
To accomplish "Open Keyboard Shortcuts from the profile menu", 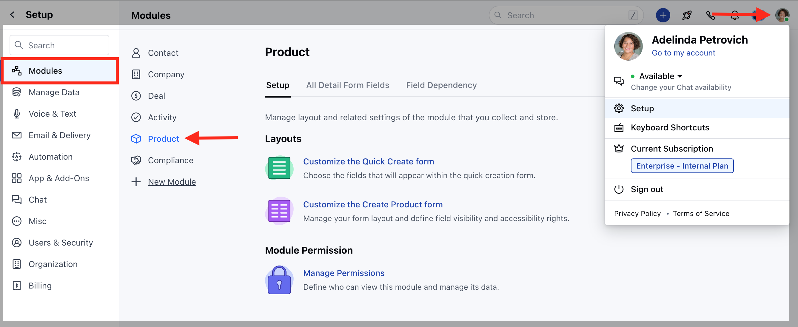I will [670, 127].
